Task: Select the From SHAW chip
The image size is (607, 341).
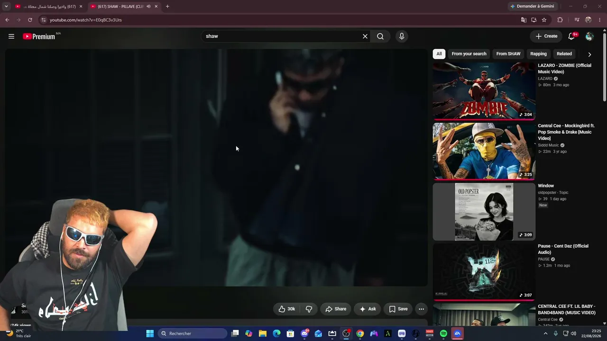Action: point(508,54)
